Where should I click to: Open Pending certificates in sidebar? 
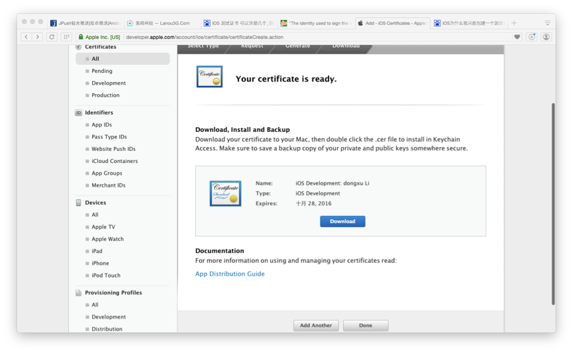pos(101,71)
